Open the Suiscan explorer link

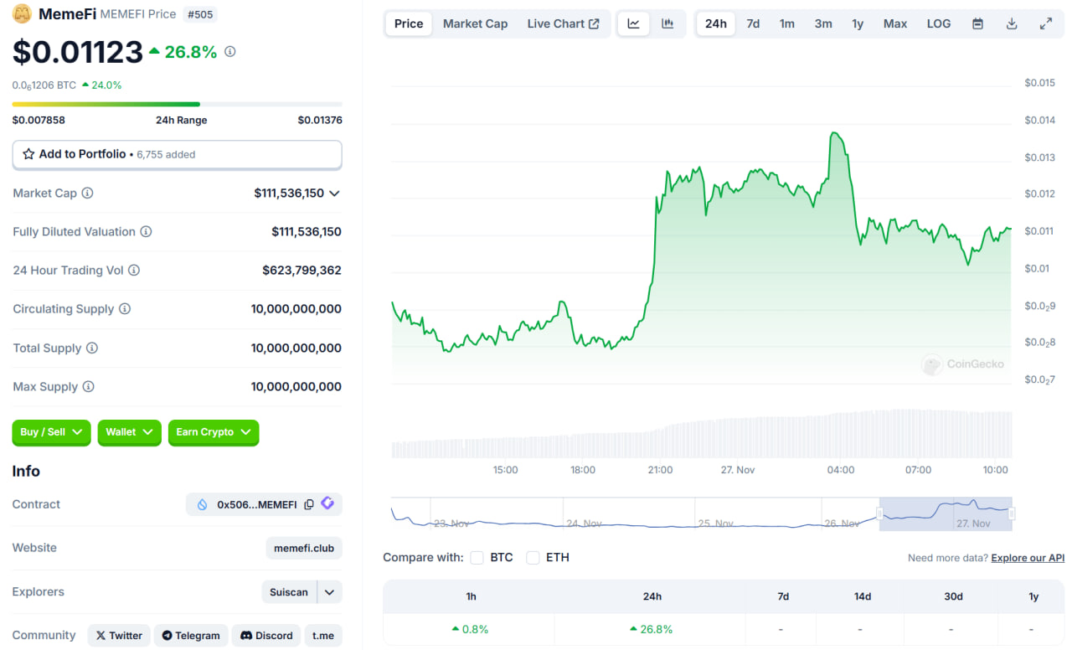[289, 592]
